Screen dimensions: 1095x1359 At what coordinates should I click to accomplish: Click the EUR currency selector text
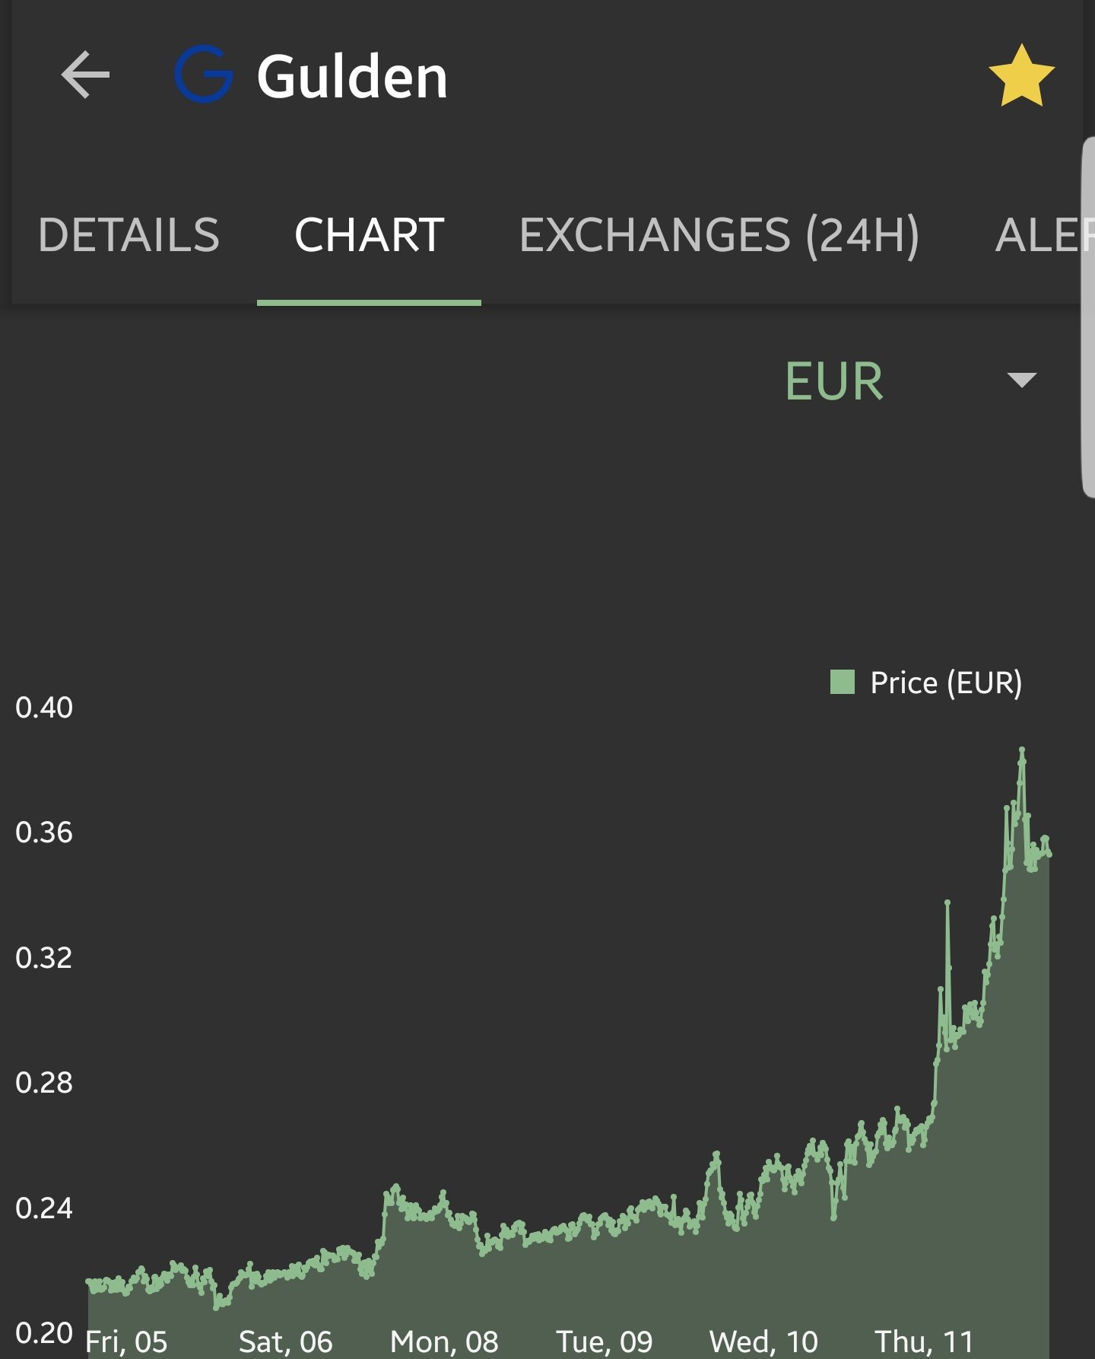point(834,380)
